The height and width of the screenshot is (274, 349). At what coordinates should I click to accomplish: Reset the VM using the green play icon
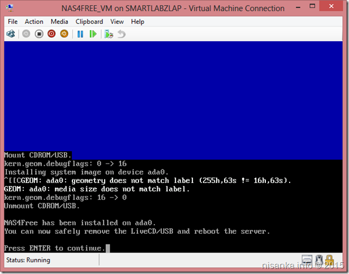[93, 34]
